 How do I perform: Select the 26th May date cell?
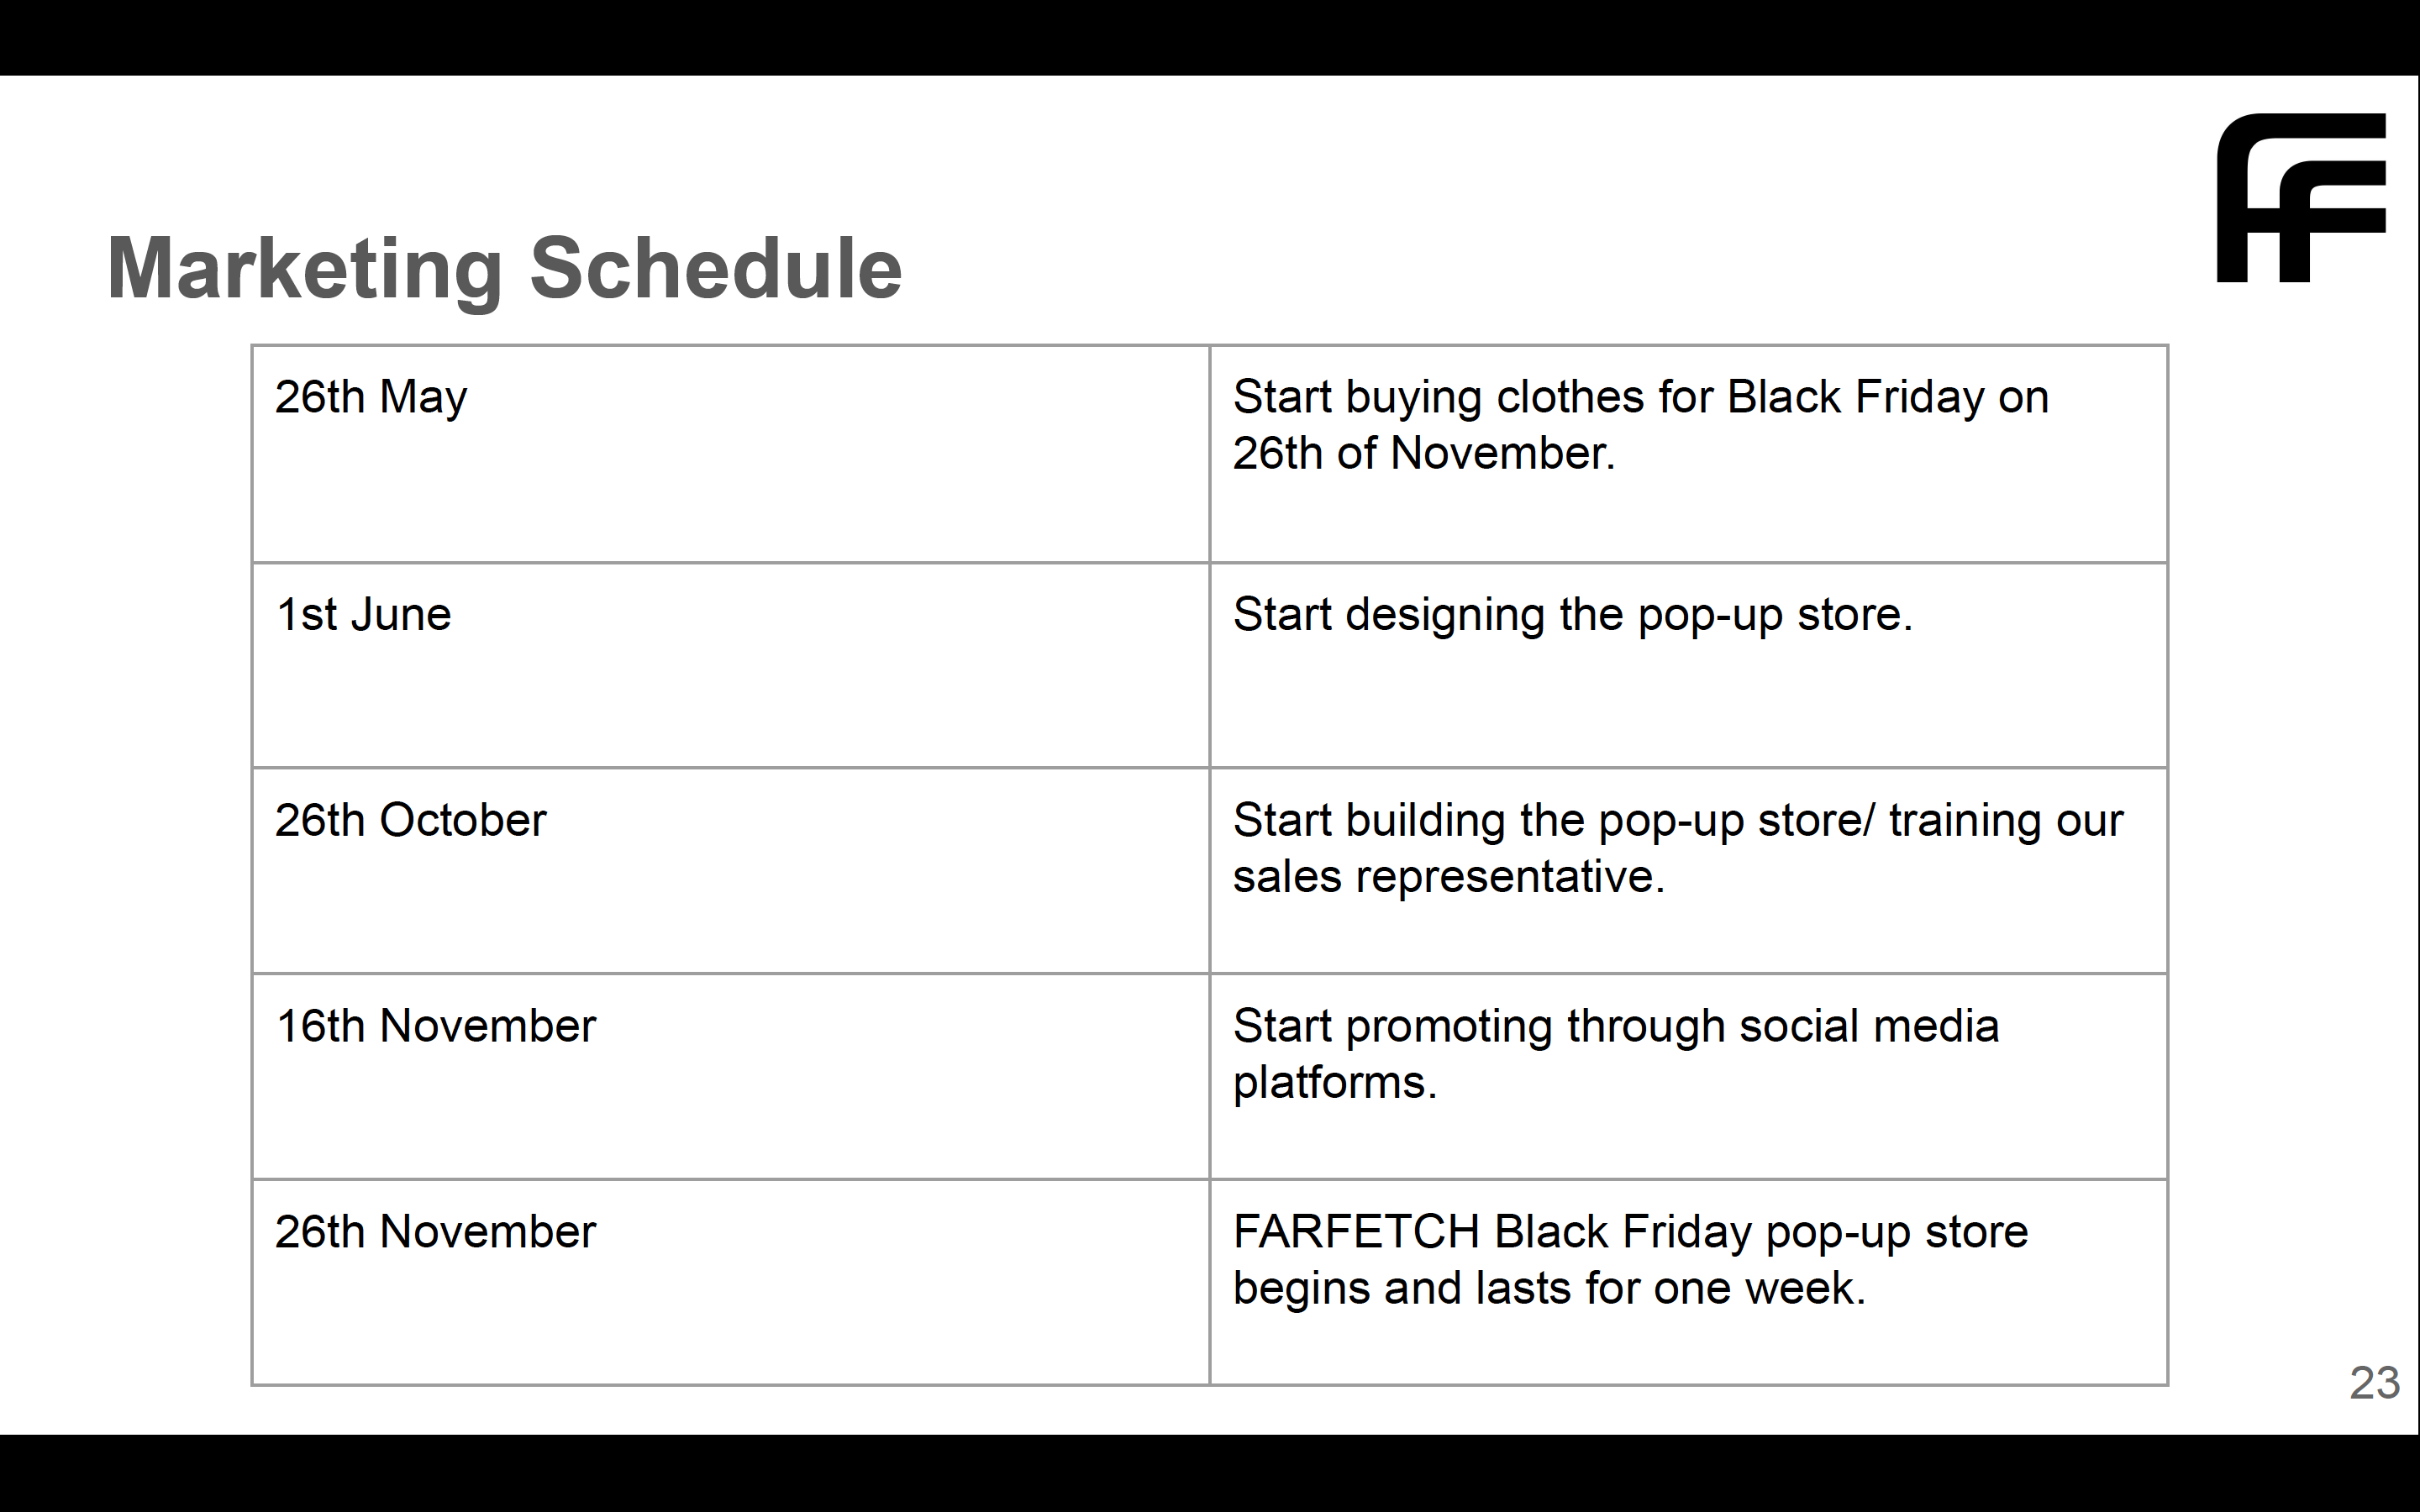click(x=730, y=454)
